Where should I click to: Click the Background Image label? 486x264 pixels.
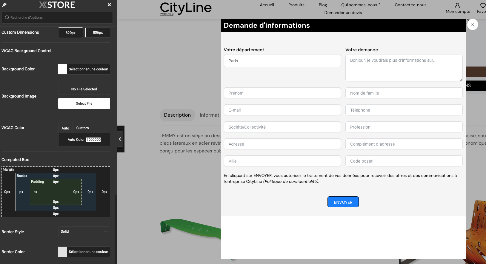[19, 96]
